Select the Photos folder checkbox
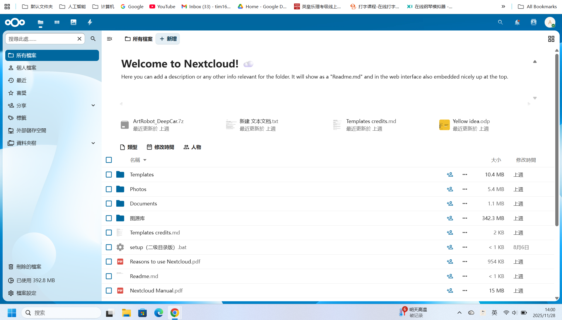The height and width of the screenshot is (320, 562). (x=109, y=189)
